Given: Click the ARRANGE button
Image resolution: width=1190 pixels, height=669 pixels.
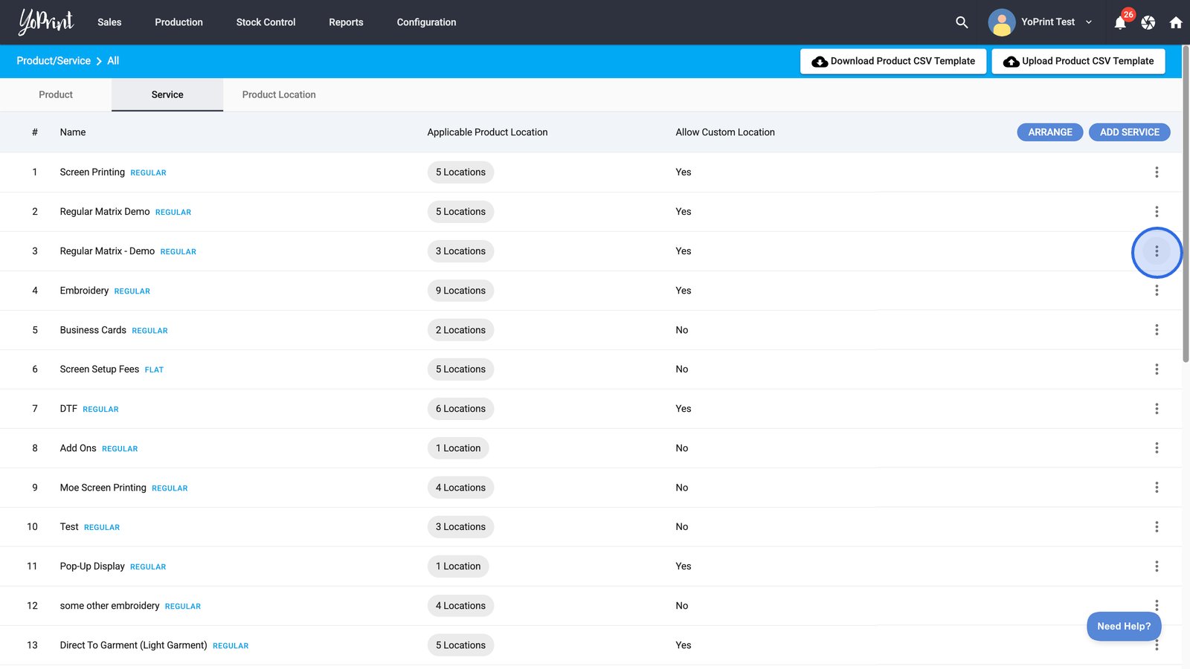Looking at the screenshot, I should click(x=1049, y=132).
